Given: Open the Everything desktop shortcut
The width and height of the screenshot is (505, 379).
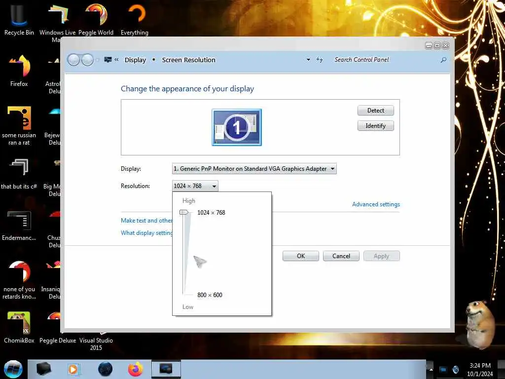Looking at the screenshot, I should pos(135,19).
